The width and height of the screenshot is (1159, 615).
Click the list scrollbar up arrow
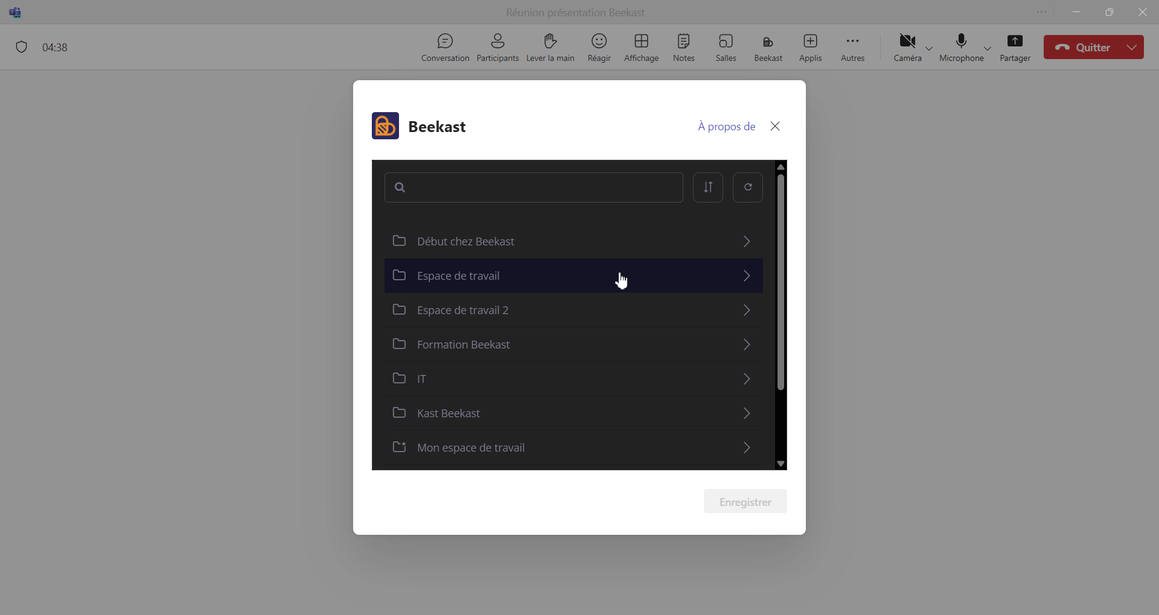(x=781, y=167)
